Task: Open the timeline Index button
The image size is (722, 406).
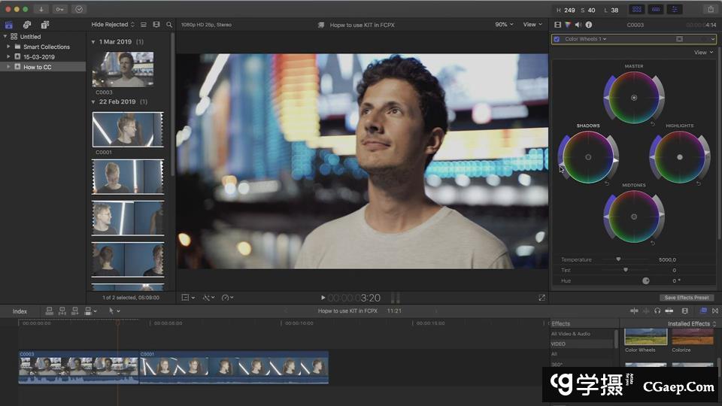Action: (20, 311)
